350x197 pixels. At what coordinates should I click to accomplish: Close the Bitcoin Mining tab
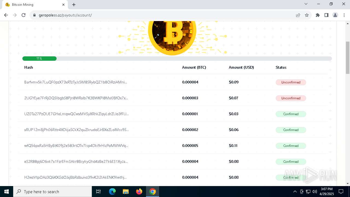point(63,5)
